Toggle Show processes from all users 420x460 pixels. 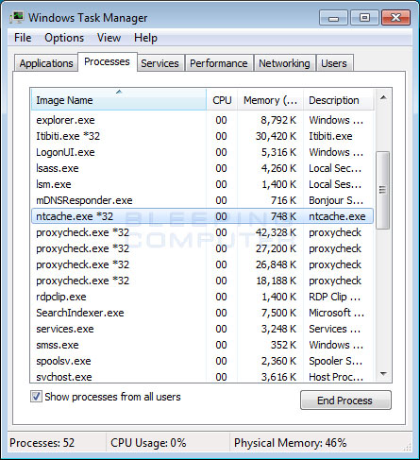point(36,397)
